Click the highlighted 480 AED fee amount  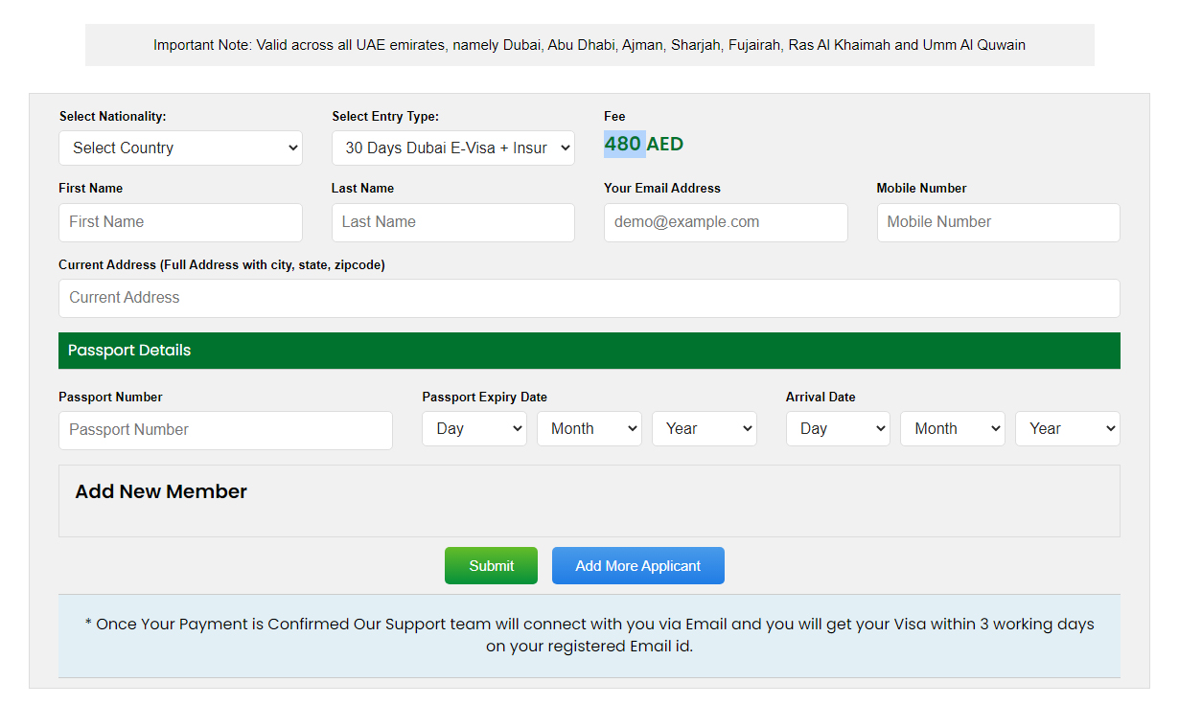click(x=643, y=145)
